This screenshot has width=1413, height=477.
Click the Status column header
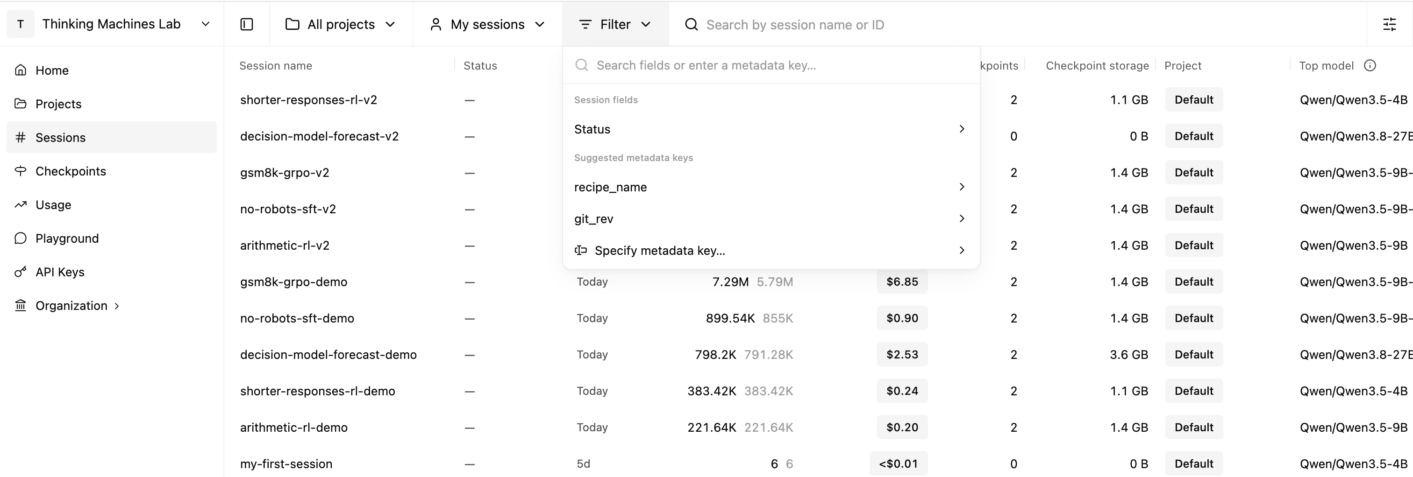tap(480, 66)
